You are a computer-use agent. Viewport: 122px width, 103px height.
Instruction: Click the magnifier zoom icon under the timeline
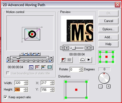point(31,67)
